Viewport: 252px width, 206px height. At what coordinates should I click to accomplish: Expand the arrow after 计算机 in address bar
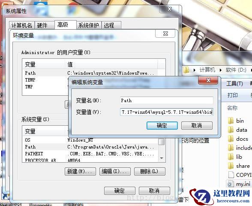click(220, 70)
